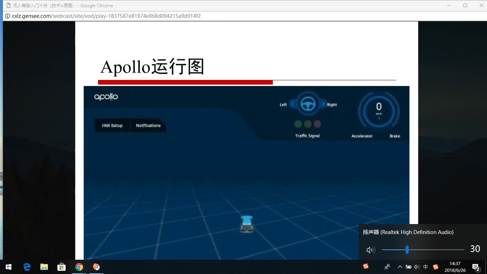Viewport: 487px width, 274px height.
Task: Click the taskbar volume speaker icon
Action: [x=417, y=267]
